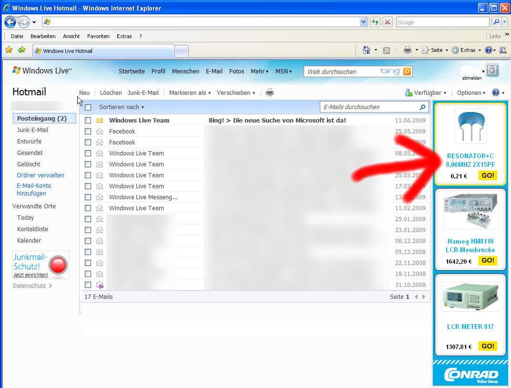511x388 pixels.
Task: Click the RSS feeds icon
Action: click(x=387, y=50)
